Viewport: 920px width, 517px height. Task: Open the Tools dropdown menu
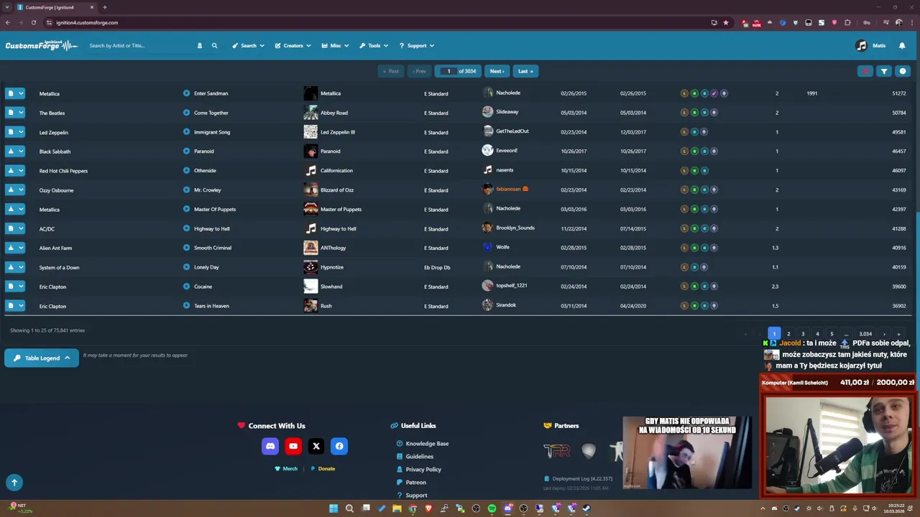click(x=374, y=45)
